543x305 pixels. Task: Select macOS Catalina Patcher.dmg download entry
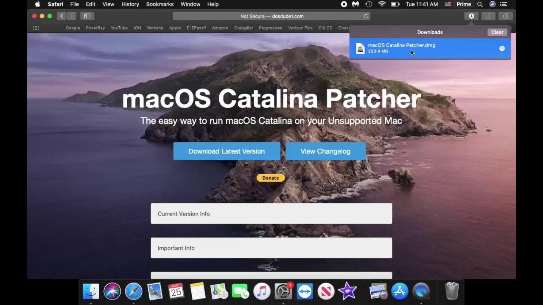[430, 48]
